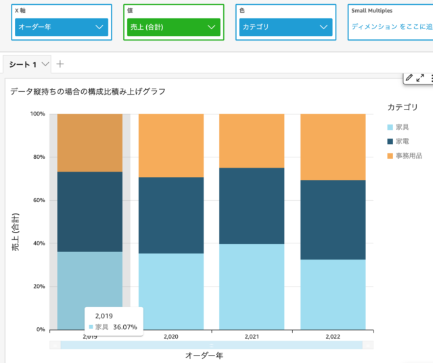The width and height of the screenshot is (433, 363).
Task: Open the カテゴリ color field dropdown
Action: tap(284, 27)
